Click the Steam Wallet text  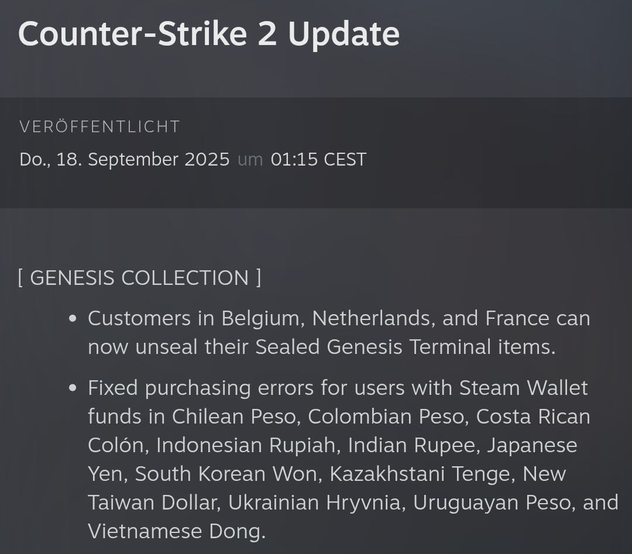(x=523, y=388)
